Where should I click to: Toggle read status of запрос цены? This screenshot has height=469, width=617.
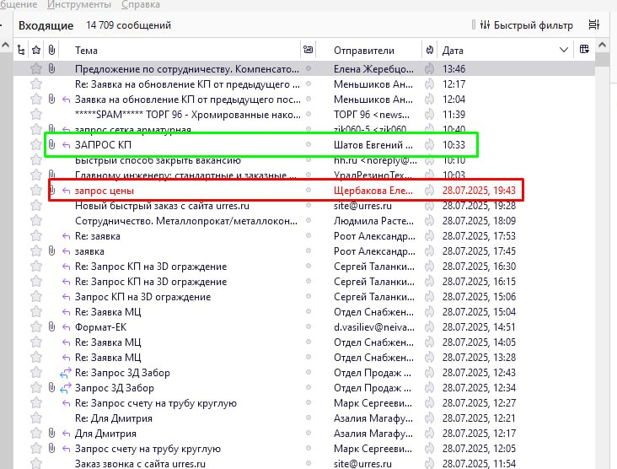[x=308, y=190]
